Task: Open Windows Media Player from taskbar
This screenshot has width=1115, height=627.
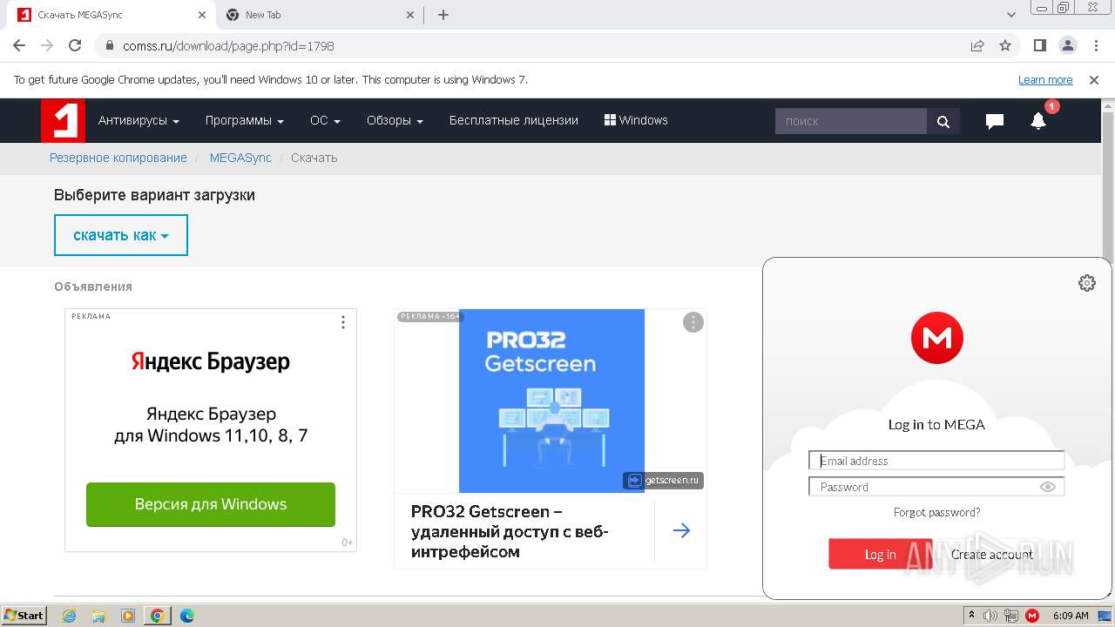Action: pyautogui.click(x=128, y=616)
